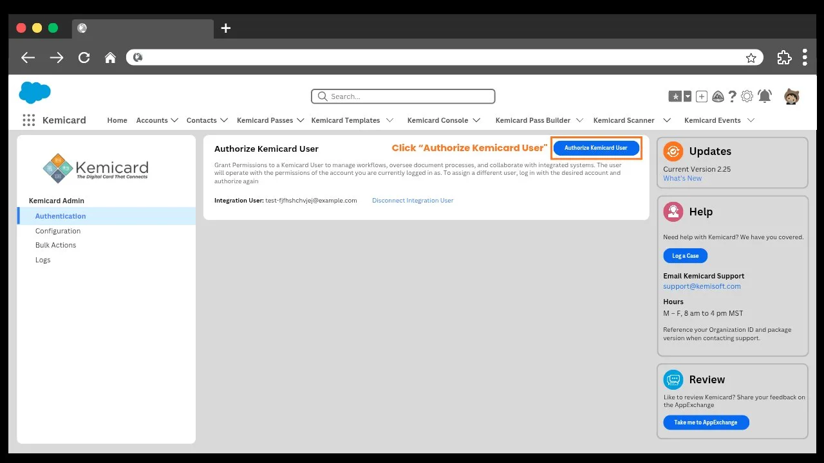The width and height of the screenshot is (824, 463).
Task: Open the Contacts nav tab
Action: tap(201, 120)
